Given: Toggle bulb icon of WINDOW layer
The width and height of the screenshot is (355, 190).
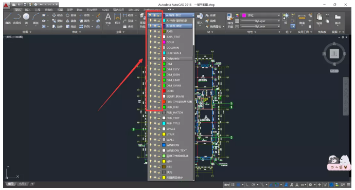Looking at the screenshot, I should coord(150,145).
